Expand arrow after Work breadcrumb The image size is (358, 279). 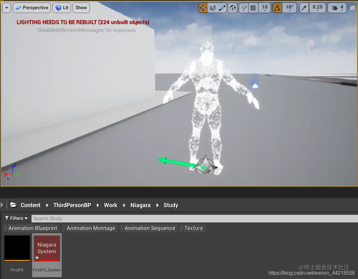[x=124, y=205]
